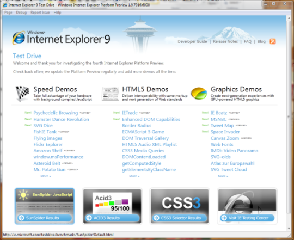The height and width of the screenshot is (240, 294).
Task: Open the Atlas zur Europawahl demo
Action: click(x=232, y=163)
